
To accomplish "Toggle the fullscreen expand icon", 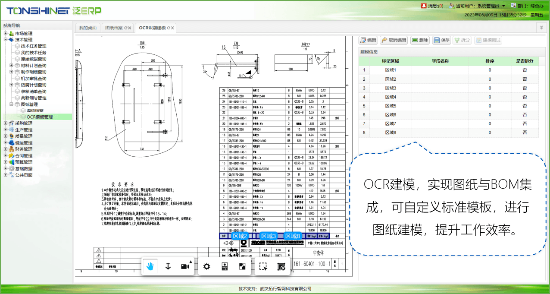I will [x=242, y=266].
